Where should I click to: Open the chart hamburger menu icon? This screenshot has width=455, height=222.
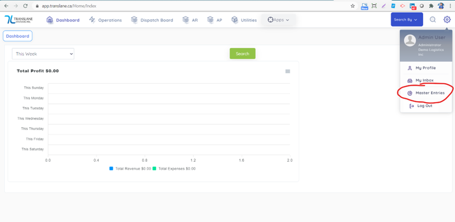pyautogui.click(x=287, y=72)
